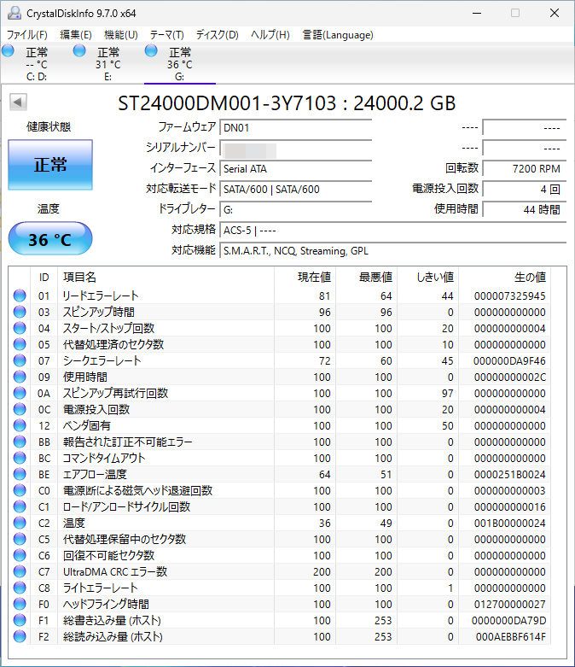The image size is (575, 667).
Task: Click the ファームウェア field showing DN01
Action: (x=295, y=127)
